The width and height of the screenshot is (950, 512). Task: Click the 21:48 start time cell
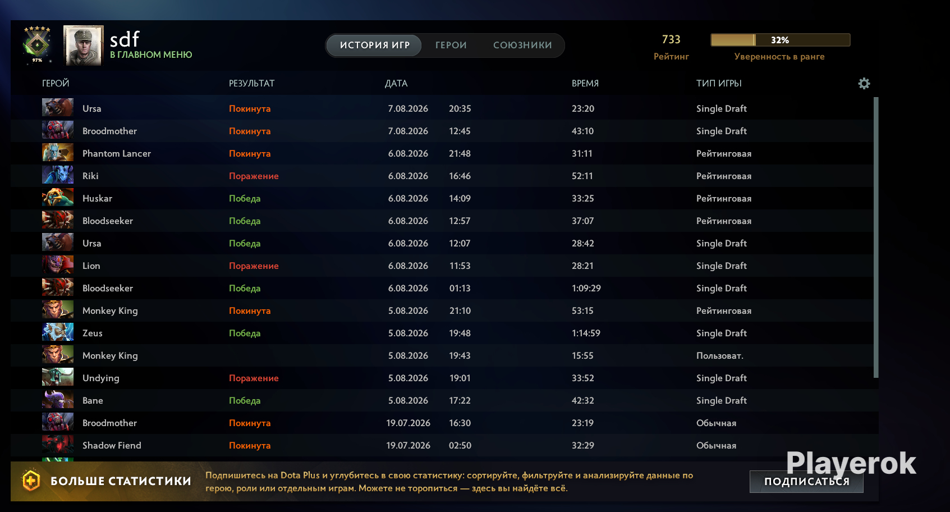click(460, 153)
